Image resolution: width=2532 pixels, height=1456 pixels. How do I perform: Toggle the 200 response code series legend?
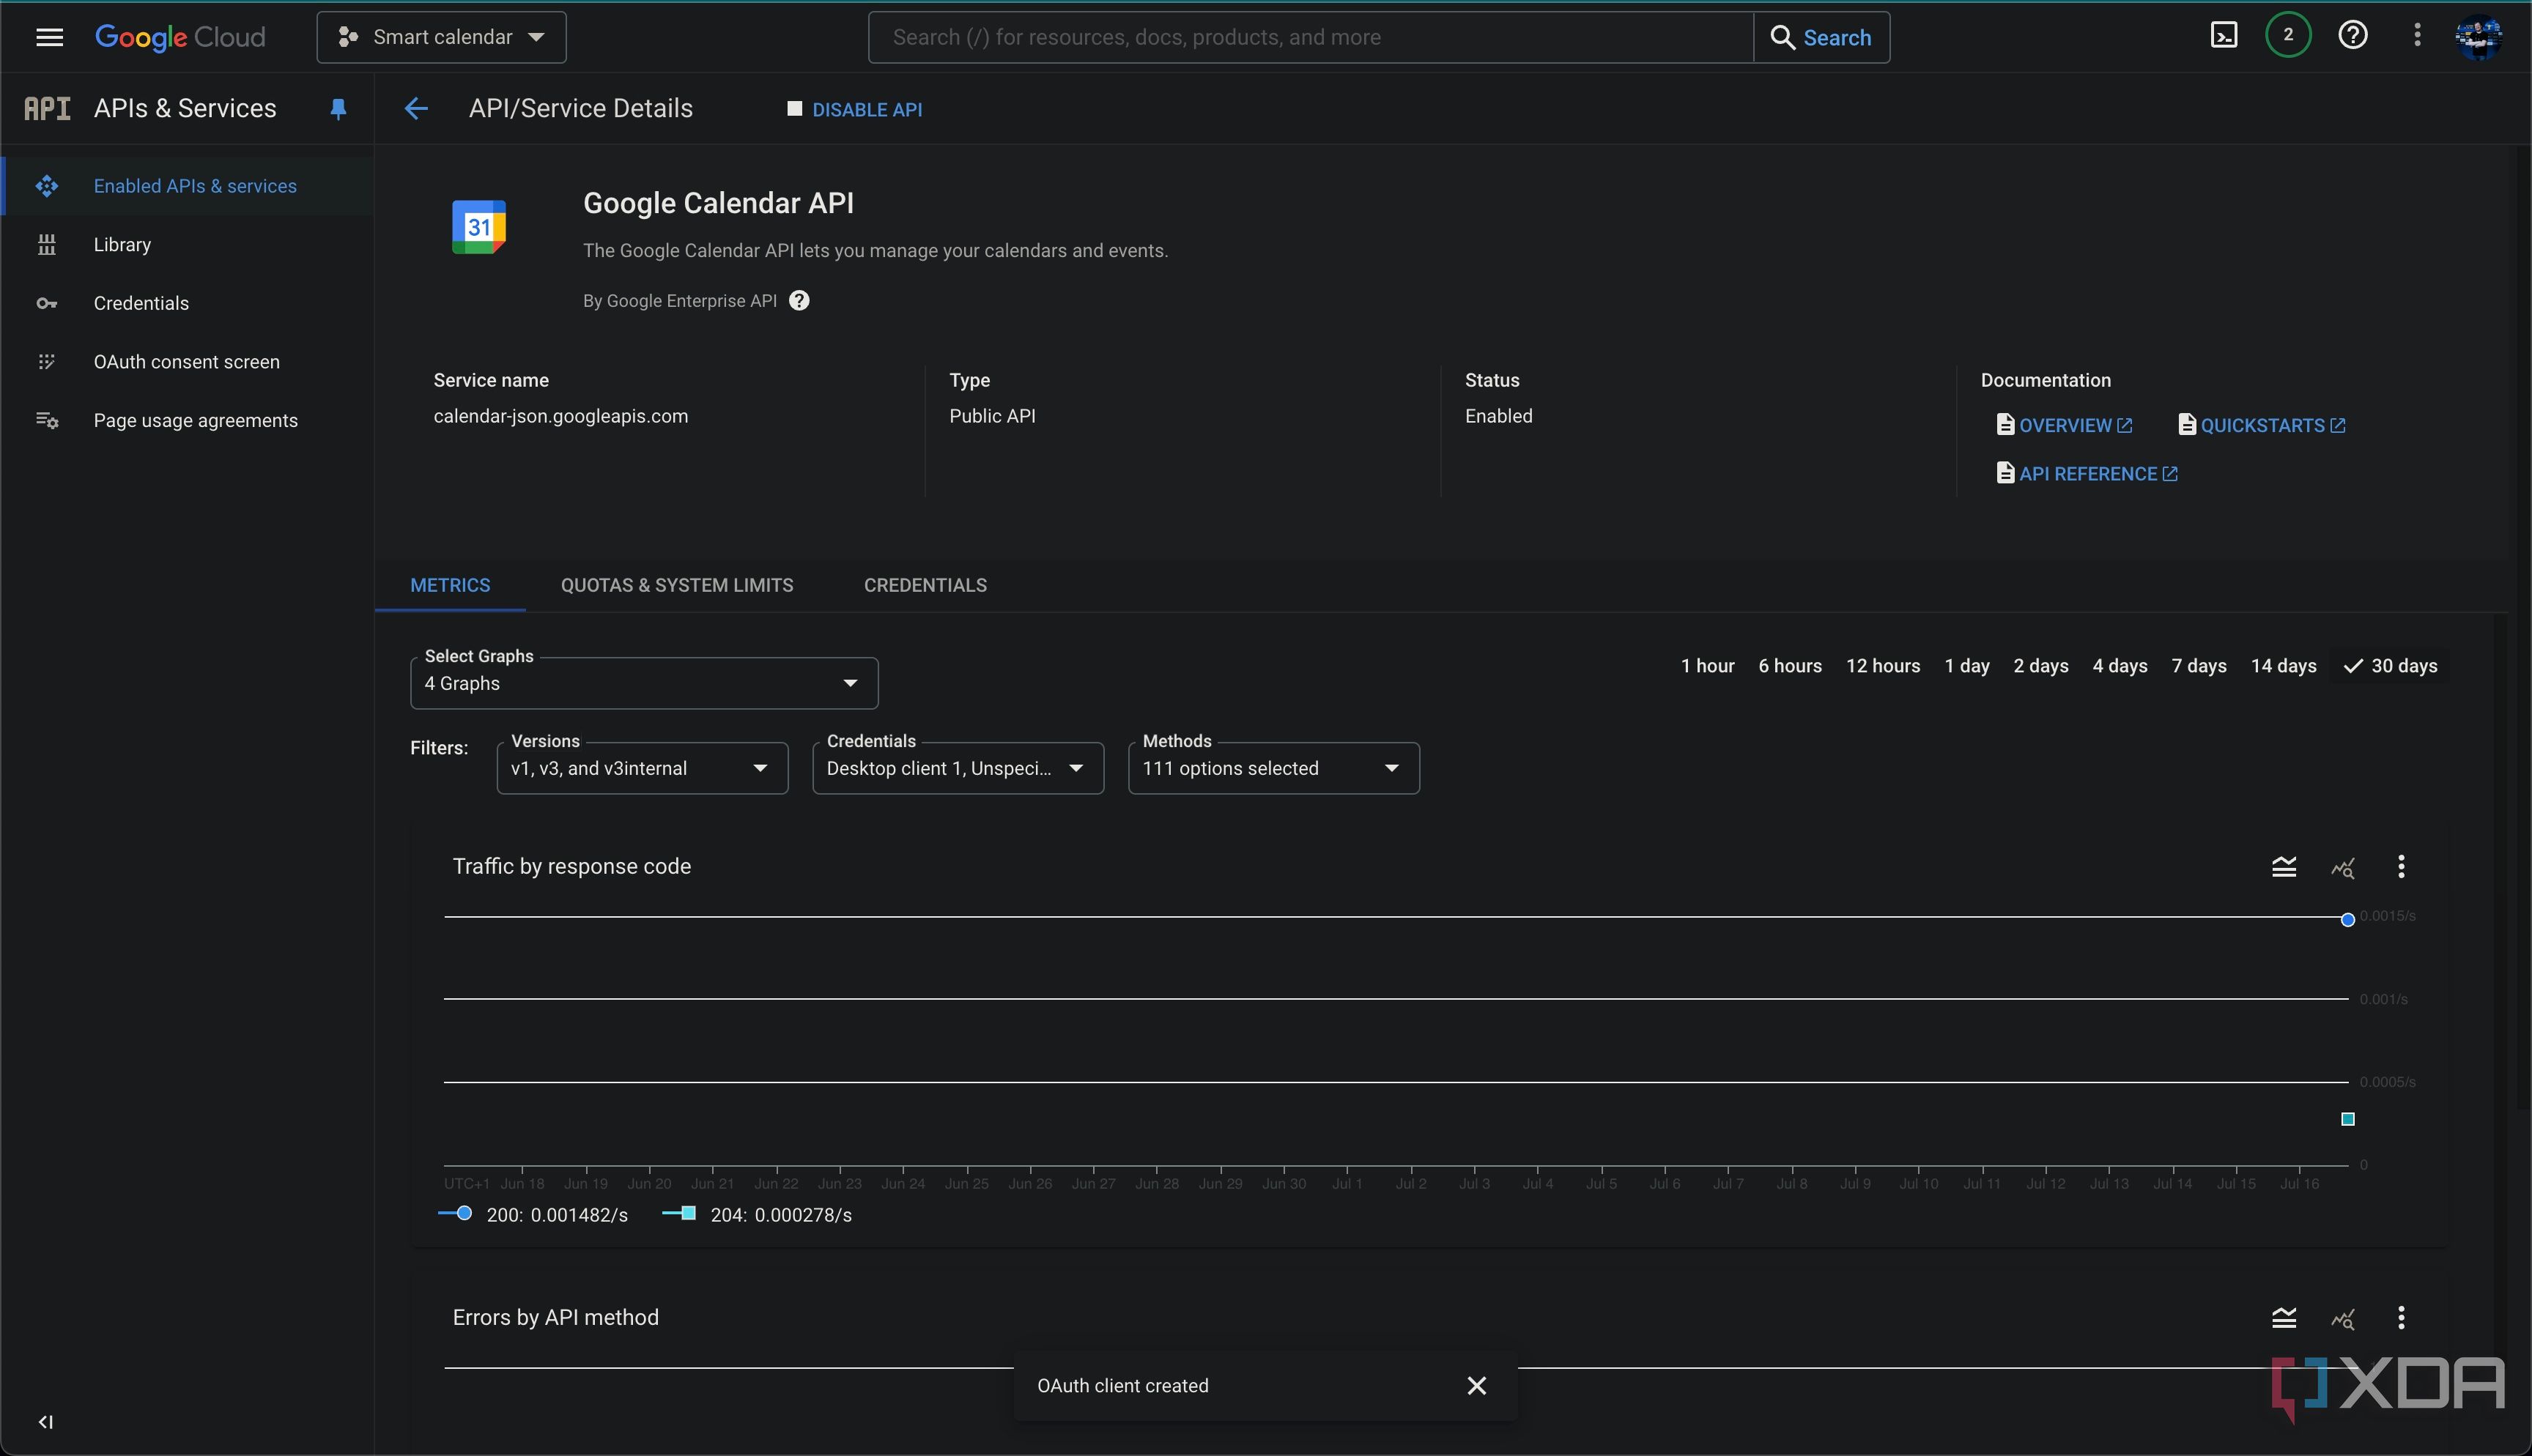click(535, 1215)
